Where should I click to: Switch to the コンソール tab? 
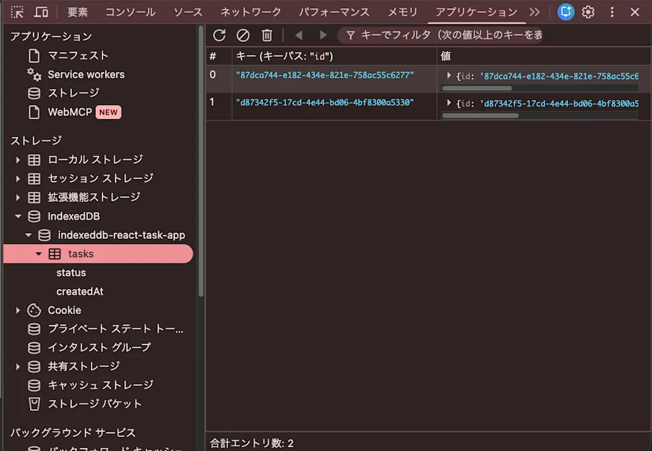pyautogui.click(x=130, y=12)
